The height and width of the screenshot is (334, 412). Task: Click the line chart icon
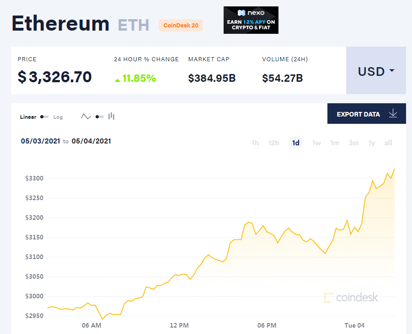(86, 117)
